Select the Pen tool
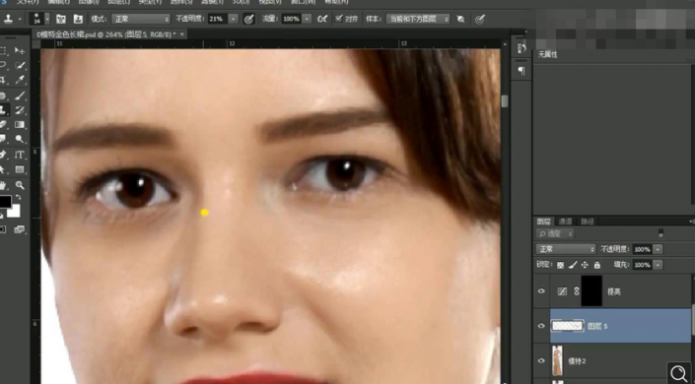Viewport: 695px width, 384px height. click(3, 155)
